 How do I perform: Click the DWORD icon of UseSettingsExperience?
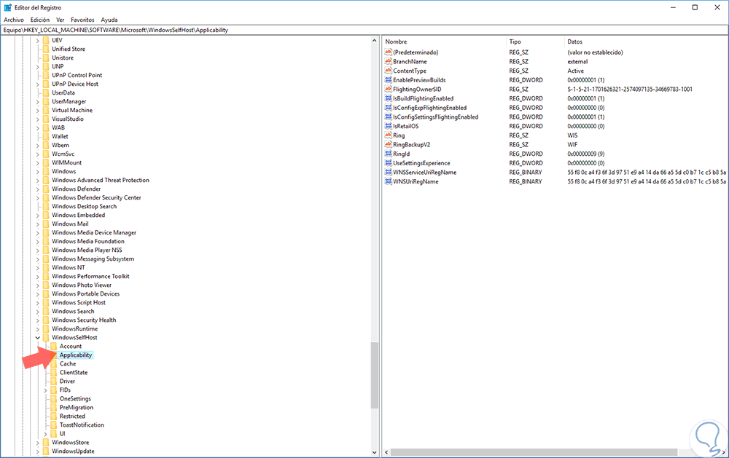[389, 163]
